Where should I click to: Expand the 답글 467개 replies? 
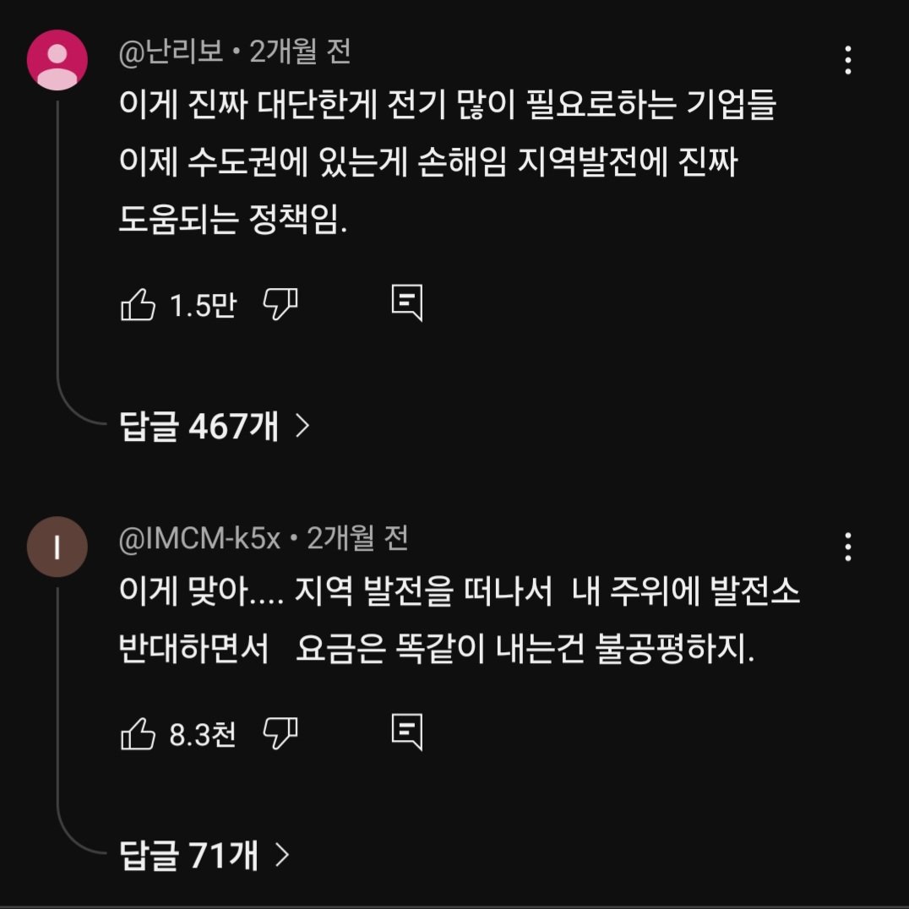215,427
